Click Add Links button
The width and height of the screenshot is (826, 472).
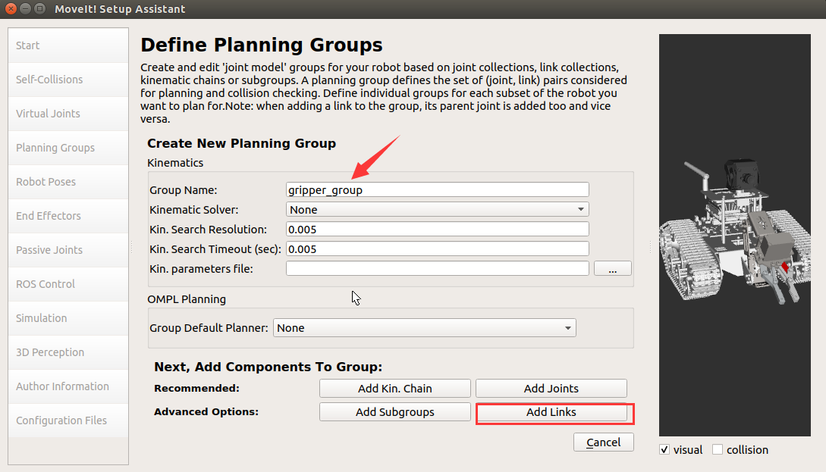551,412
